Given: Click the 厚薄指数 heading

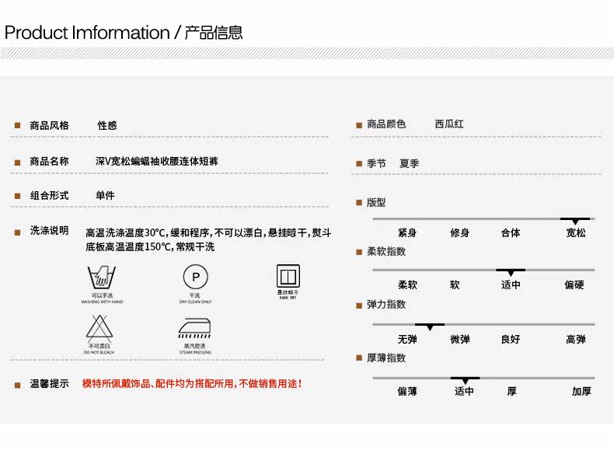Looking at the screenshot, I should [x=386, y=358].
